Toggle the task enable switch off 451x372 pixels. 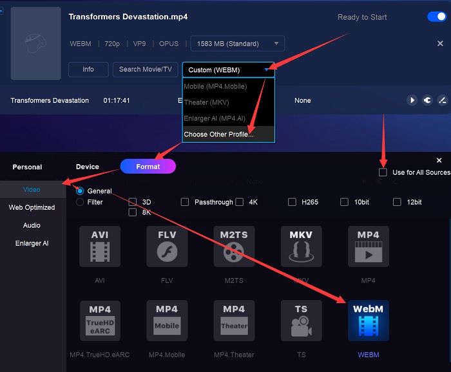437,17
